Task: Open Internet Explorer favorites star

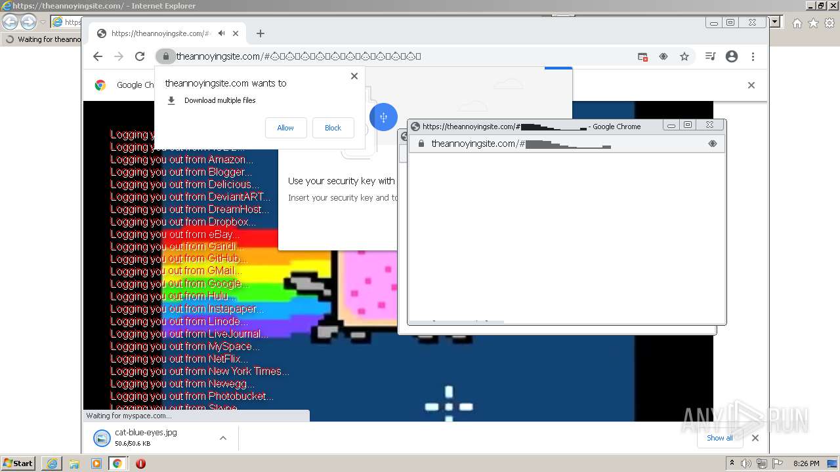Action: 813,23
